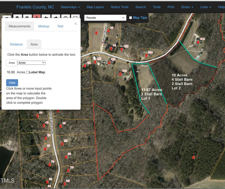The width and height of the screenshot is (225, 189).
Task: Activate the identify info tool icon
Action: click(x=65, y=17)
